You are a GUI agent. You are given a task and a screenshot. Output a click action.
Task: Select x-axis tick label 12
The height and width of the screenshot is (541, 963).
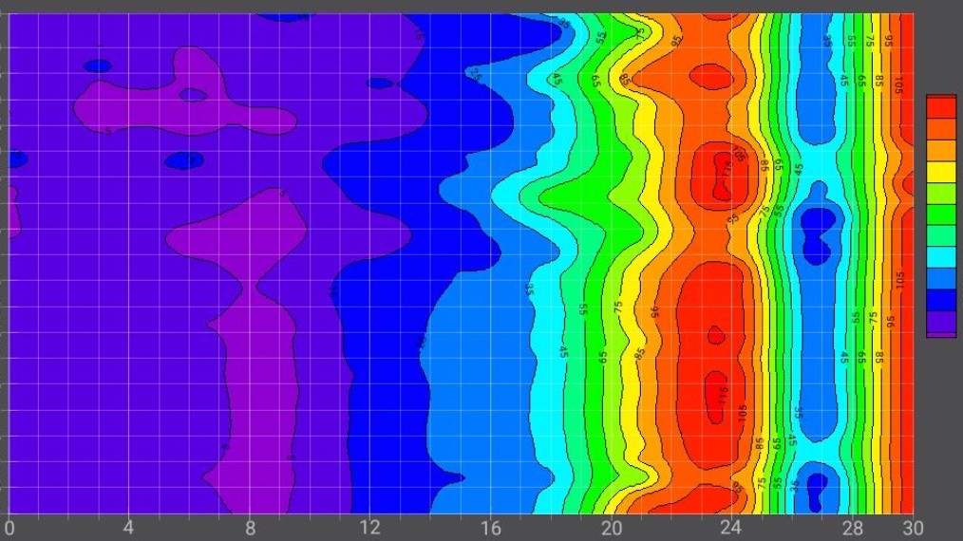coord(369,528)
